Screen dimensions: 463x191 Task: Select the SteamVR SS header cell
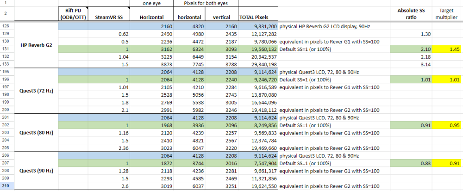pos(109,14)
